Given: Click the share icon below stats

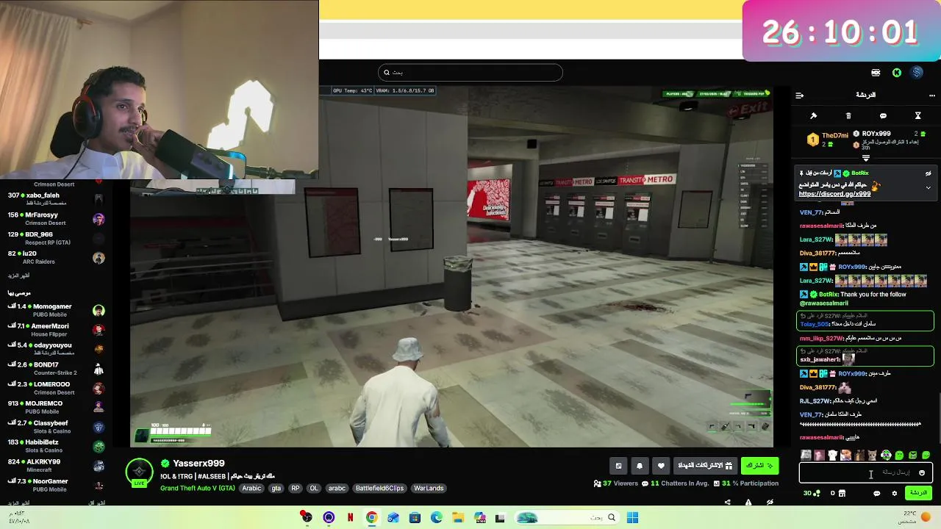Looking at the screenshot, I should (727, 503).
